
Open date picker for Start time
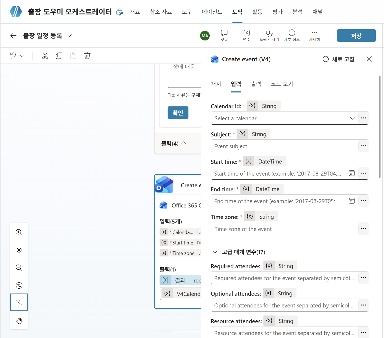pos(352,173)
